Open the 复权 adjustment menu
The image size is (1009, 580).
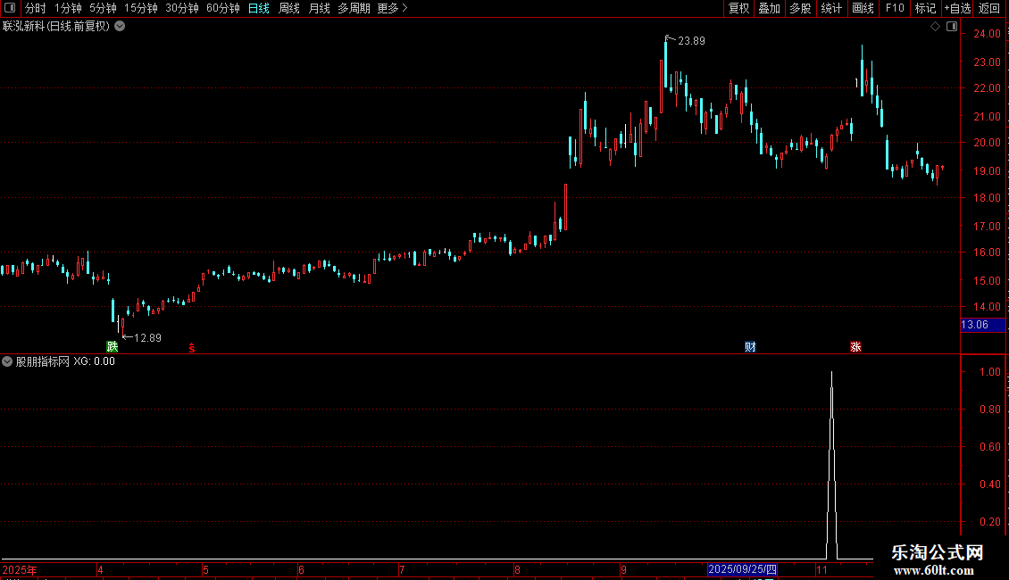click(x=738, y=8)
